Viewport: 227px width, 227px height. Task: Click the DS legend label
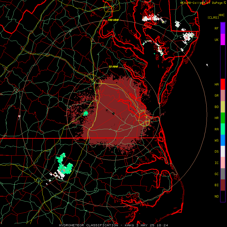pos(216,152)
